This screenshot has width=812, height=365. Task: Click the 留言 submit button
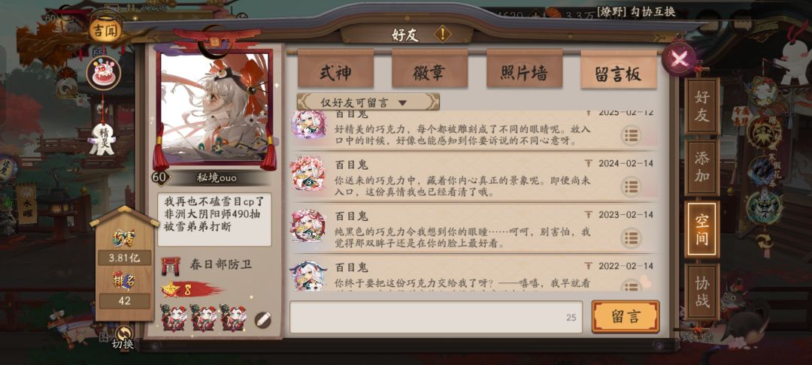[626, 316]
